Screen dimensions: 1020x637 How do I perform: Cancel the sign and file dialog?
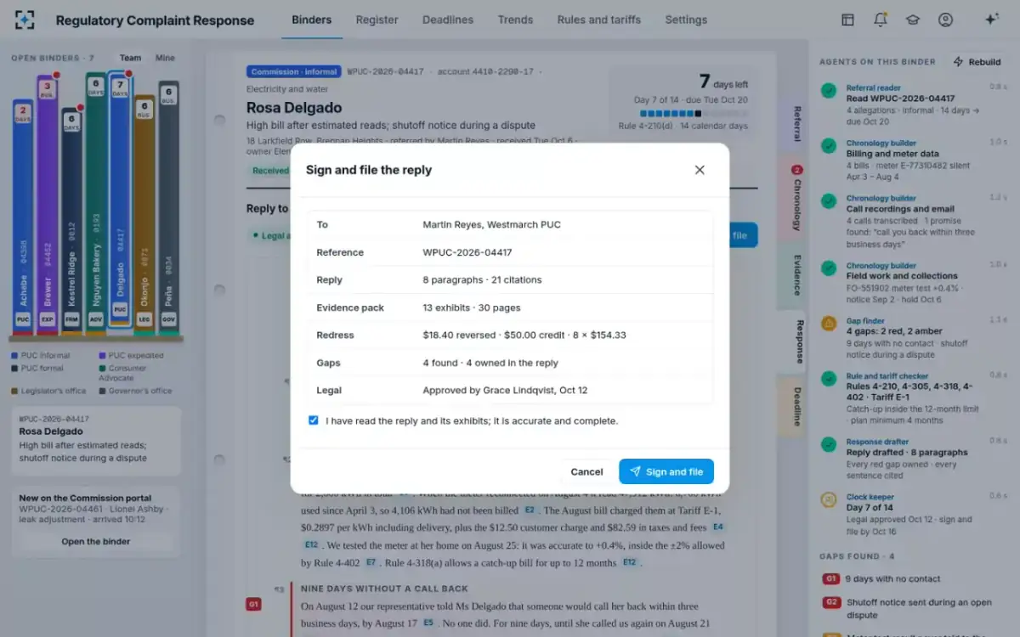coord(586,471)
